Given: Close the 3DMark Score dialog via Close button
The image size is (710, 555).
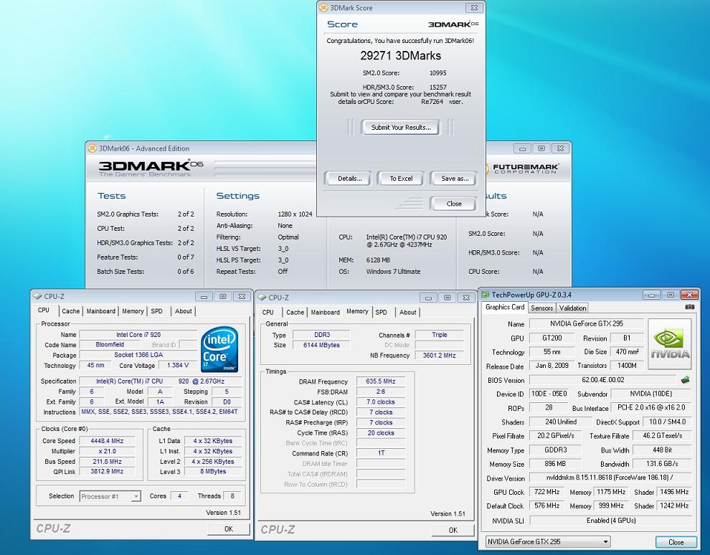Looking at the screenshot, I should click(x=454, y=204).
